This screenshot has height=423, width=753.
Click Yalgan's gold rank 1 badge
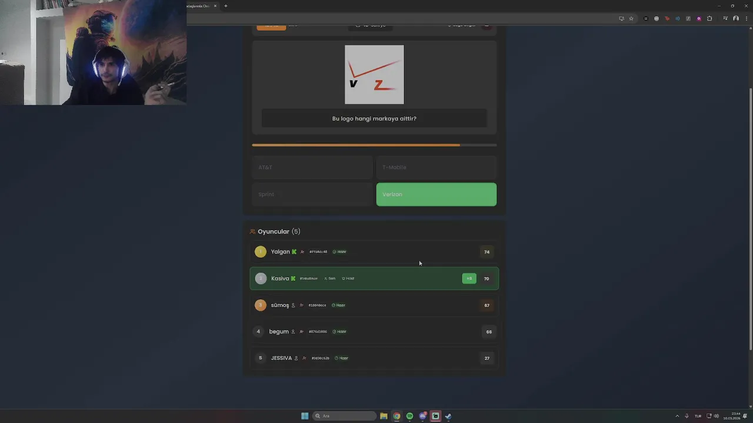[x=261, y=251]
